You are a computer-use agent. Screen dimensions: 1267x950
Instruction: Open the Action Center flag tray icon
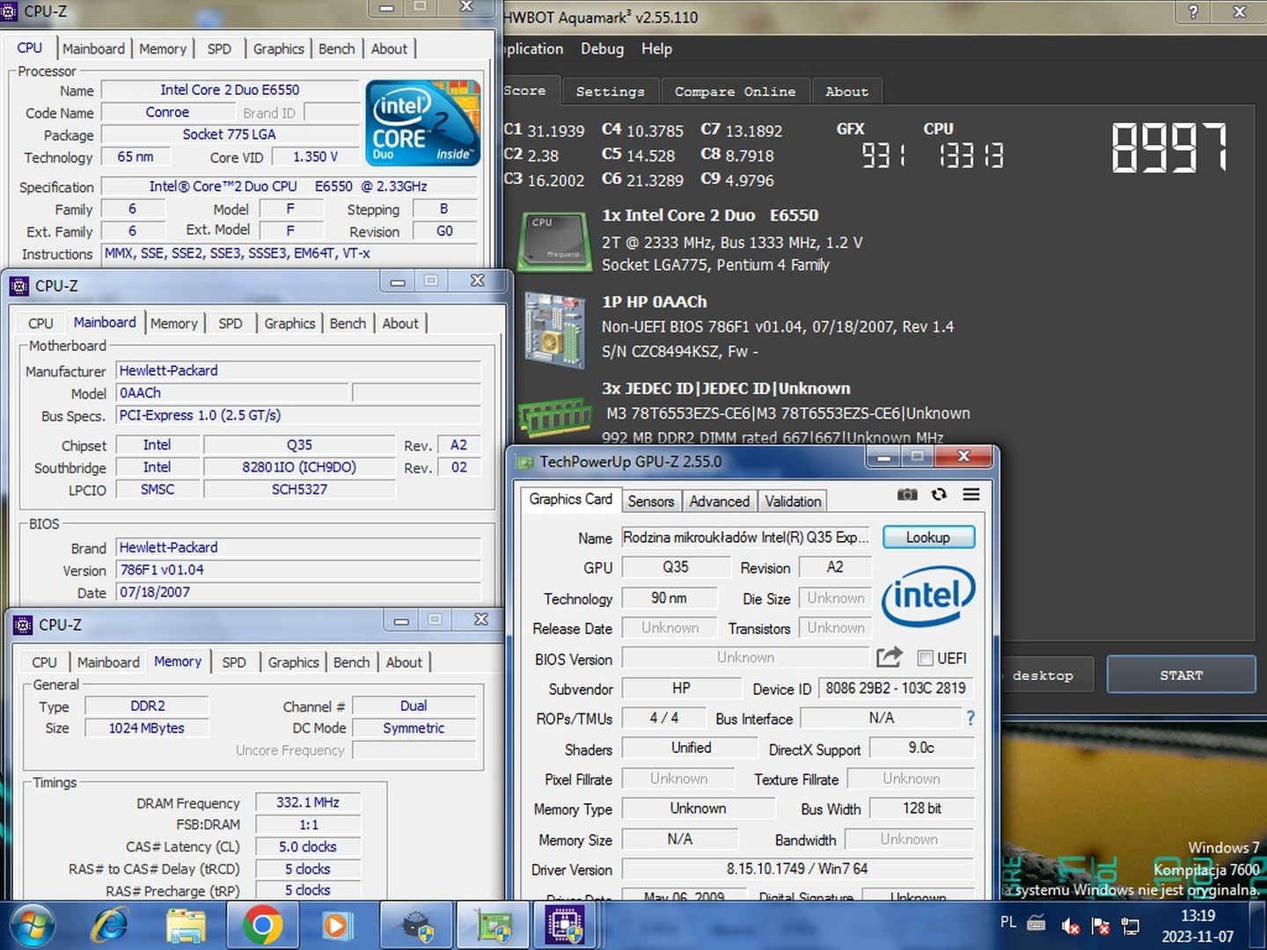click(1100, 925)
